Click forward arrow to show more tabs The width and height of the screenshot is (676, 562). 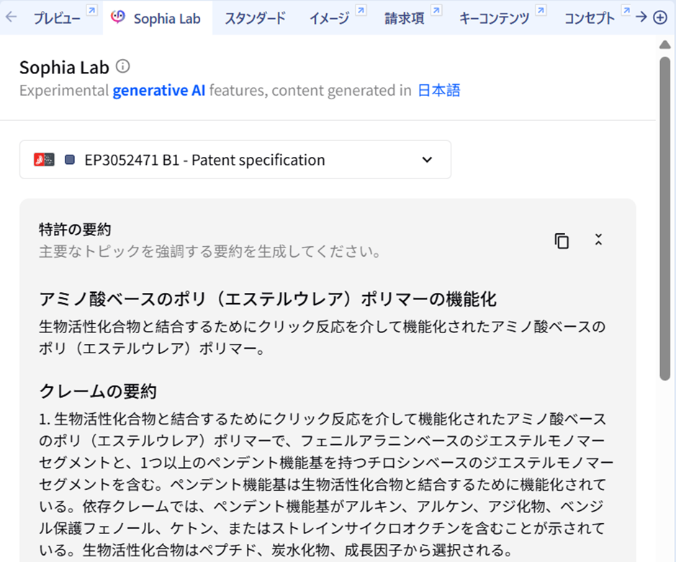click(x=641, y=17)
